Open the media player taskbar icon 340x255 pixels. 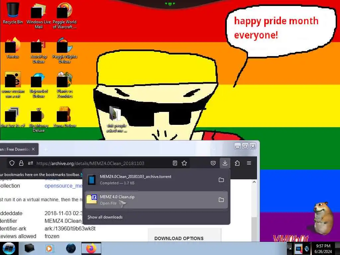[x=49, y=248]
